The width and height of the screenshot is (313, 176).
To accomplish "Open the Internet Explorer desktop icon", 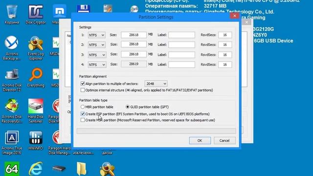I will point(36,169).
